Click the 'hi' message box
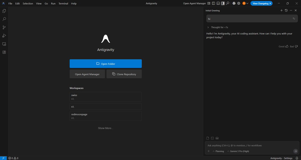The width and height of the screenshot is (301, 160). (x=252, y=19)
